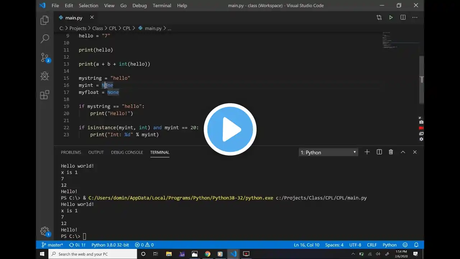Open Source Control view with 2 changes

[45, 58]
